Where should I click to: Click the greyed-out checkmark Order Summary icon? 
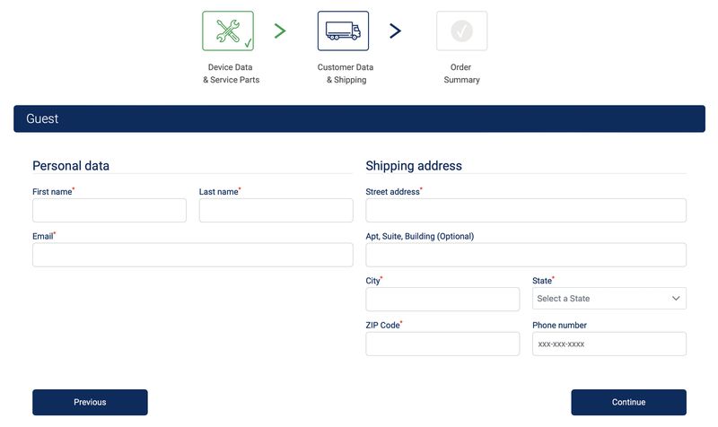pyautogui.click(x=461, y=31)
